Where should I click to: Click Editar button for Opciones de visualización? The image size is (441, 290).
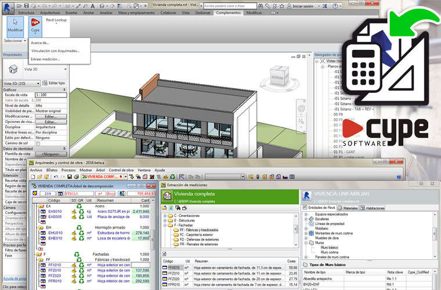coord(50,121)
